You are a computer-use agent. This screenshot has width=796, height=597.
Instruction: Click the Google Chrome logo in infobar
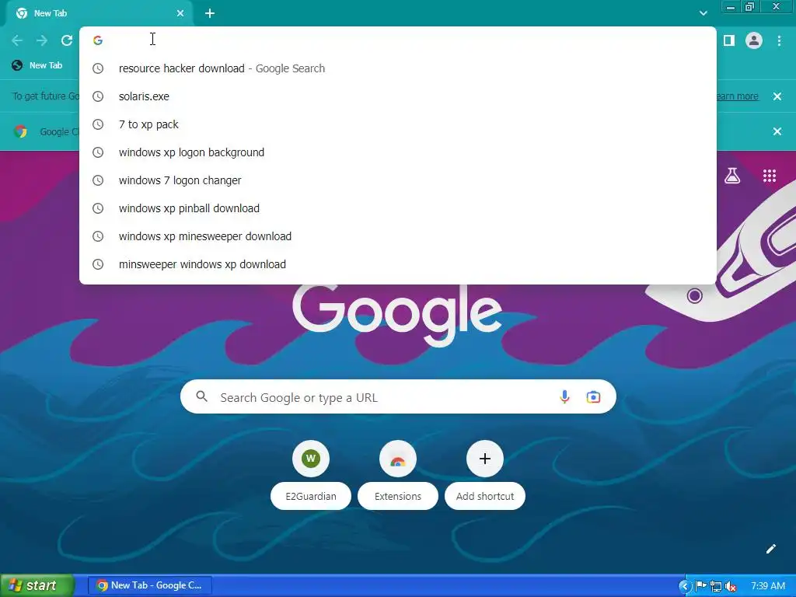(20, 131)
